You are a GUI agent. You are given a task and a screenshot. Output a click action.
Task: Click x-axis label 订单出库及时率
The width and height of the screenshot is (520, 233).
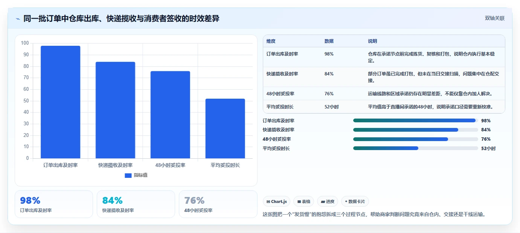coord(61,165)
